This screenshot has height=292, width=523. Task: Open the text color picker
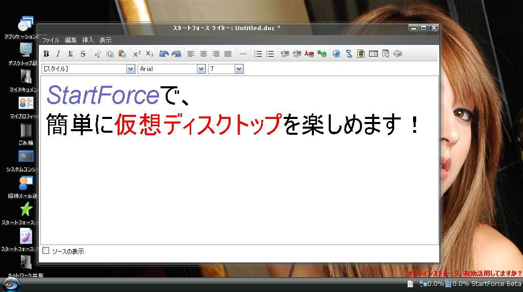(309, 54)
